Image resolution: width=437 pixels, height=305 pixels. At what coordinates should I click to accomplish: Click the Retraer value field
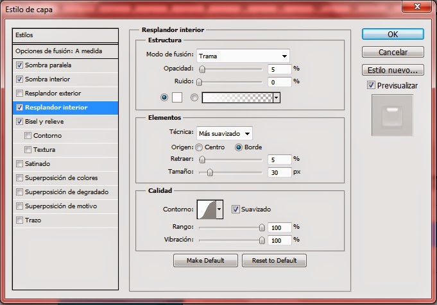point(280,160)
